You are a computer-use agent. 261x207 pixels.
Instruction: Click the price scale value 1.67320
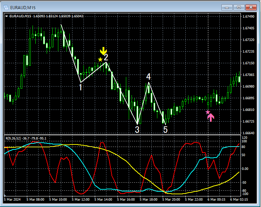tap(249, 40)
